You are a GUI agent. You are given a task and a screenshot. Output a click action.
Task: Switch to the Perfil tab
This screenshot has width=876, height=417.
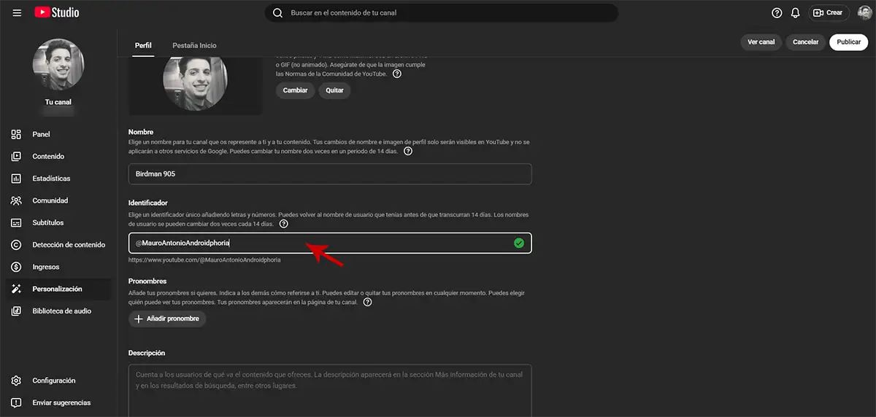coord(143,45)
